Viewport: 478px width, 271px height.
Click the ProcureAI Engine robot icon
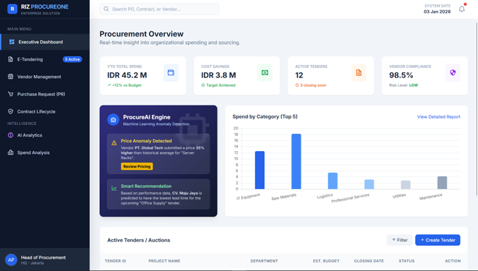pyautogui.click(x=113, y=120)
